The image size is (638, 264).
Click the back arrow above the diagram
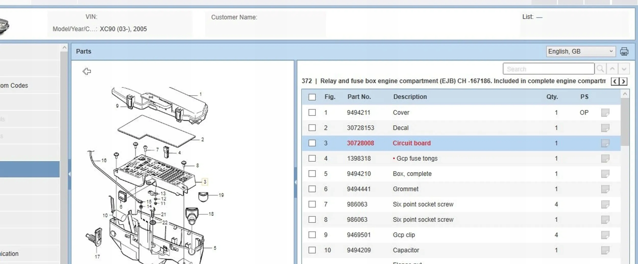coord(87,71)
